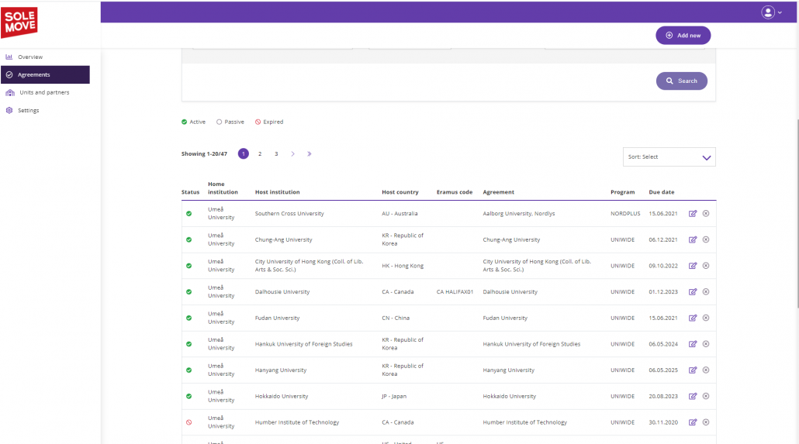Delete Dalhousie University agreement
799x444 pixels.
pyautogui.click(x=706, y=292)
